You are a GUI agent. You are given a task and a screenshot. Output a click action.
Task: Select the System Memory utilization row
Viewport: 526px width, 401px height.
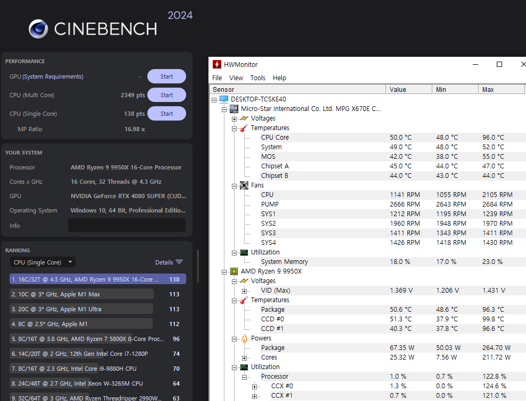tap(393, 262)
